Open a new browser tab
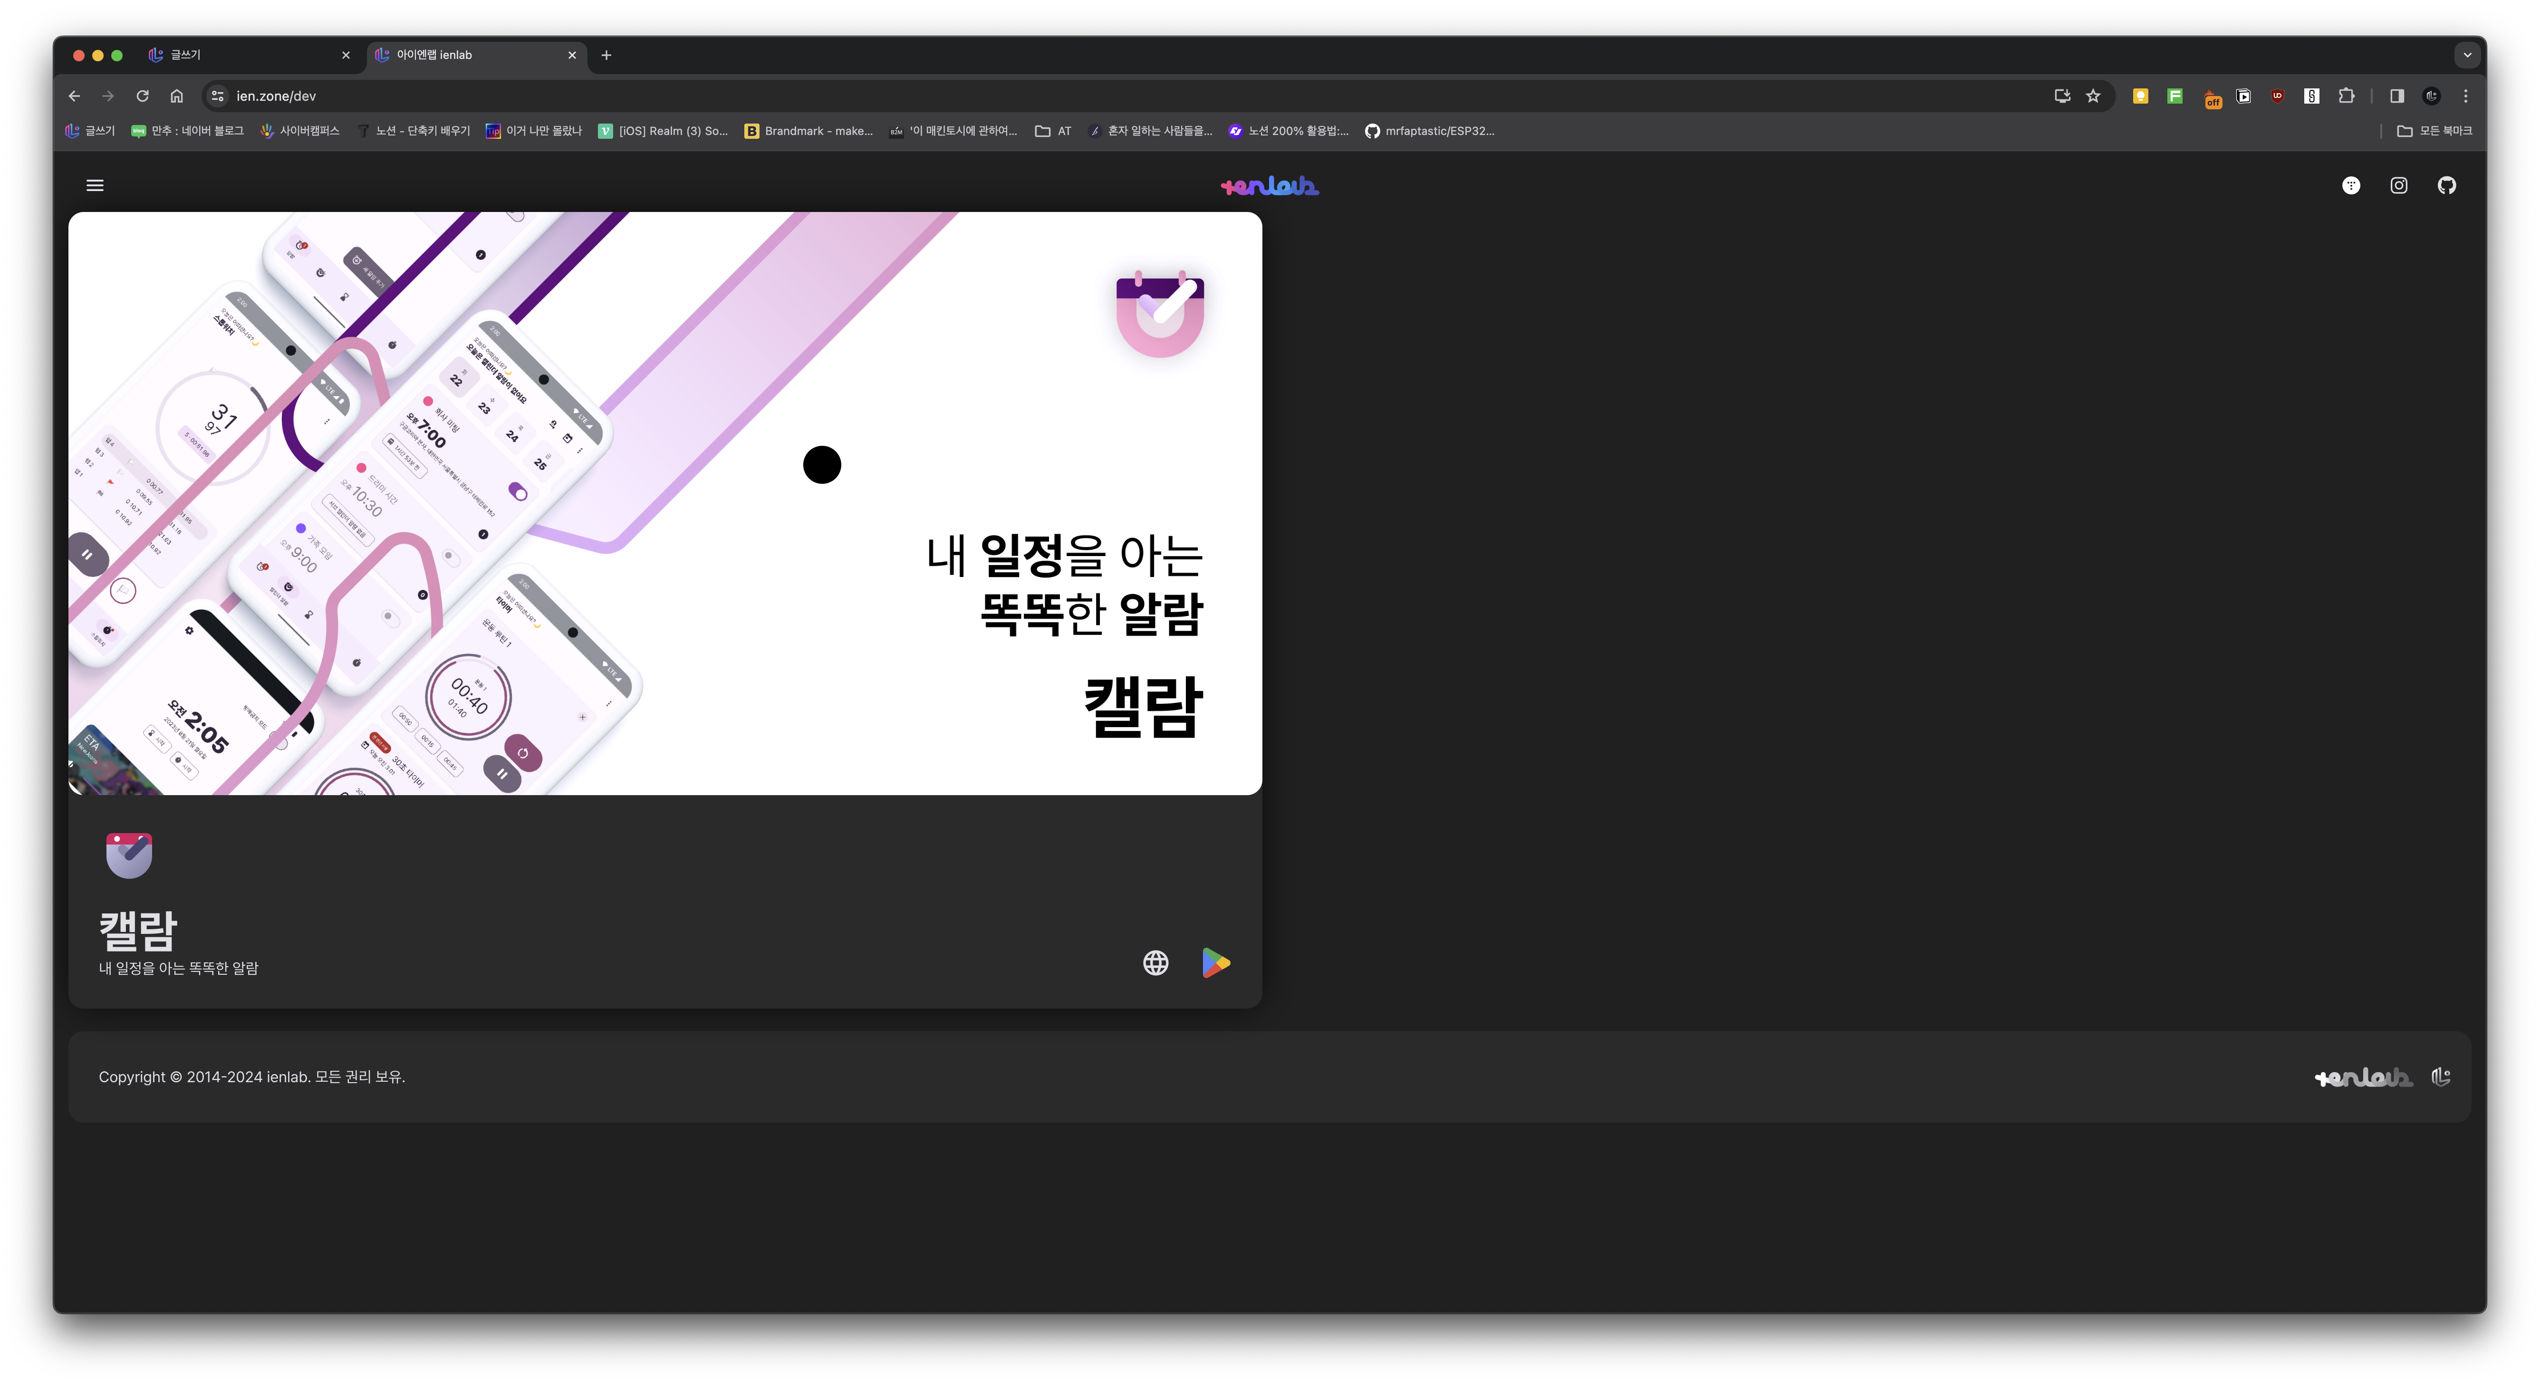The image size is (2540, 1384). click(x=606, y=55)
